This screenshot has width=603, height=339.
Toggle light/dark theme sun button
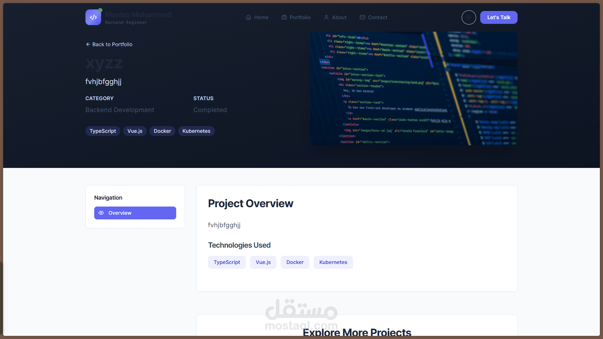click(x=469, y=17)
